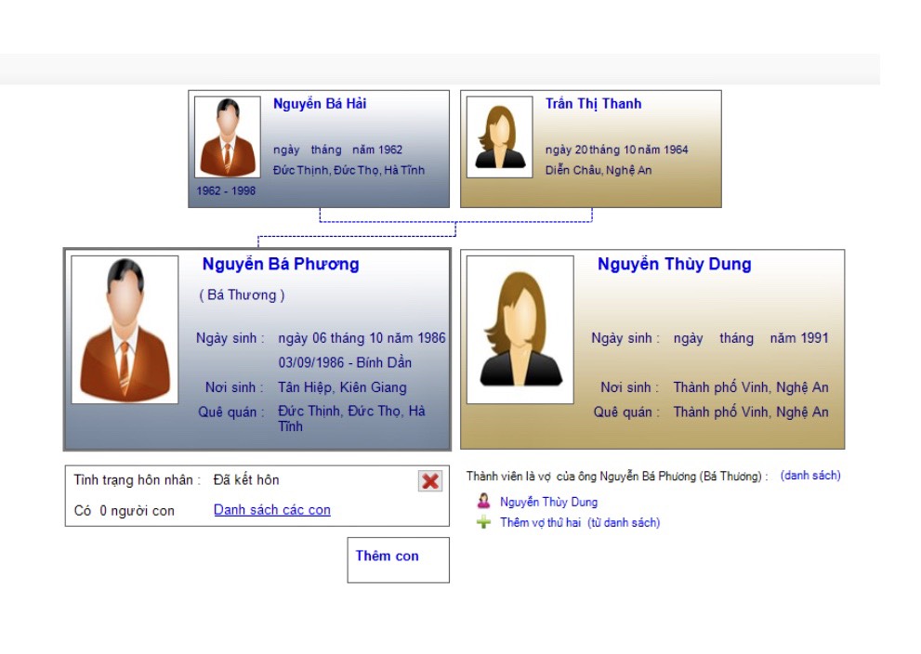The height and width of the screenshot is (654, 921).
Task: Click the Tình trạng hôn nhân label
Action: tap(138, 480)
